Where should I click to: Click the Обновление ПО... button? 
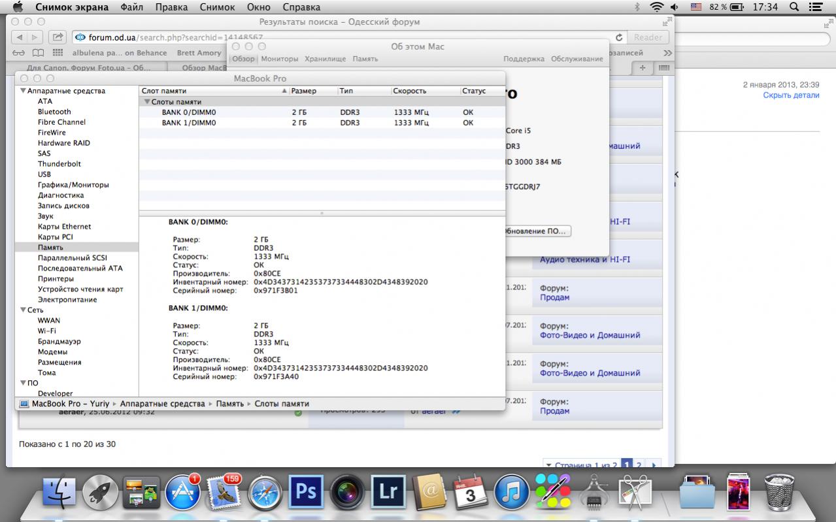tap(535, 231)
